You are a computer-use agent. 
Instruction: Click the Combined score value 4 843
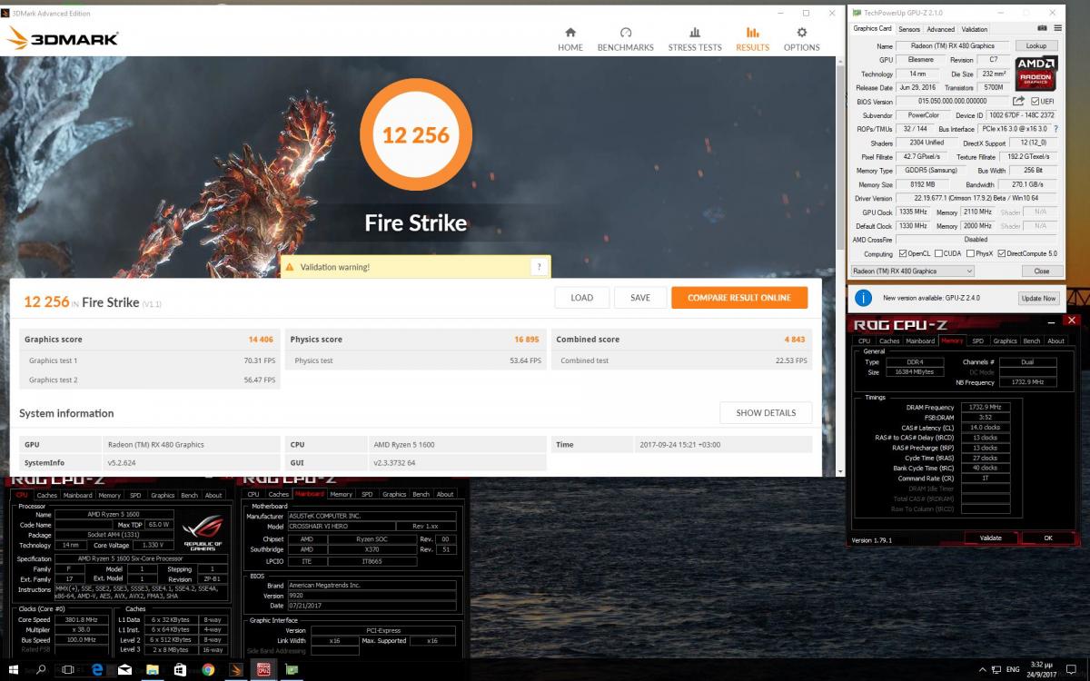click(797, 340)
